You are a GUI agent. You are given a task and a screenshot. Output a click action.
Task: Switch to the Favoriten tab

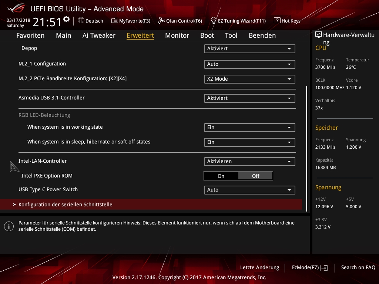[30, 35]
